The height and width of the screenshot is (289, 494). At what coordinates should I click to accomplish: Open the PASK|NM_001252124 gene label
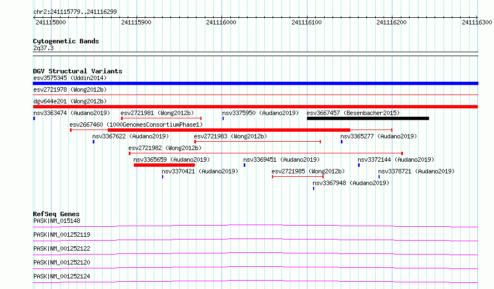coord(62,276)
